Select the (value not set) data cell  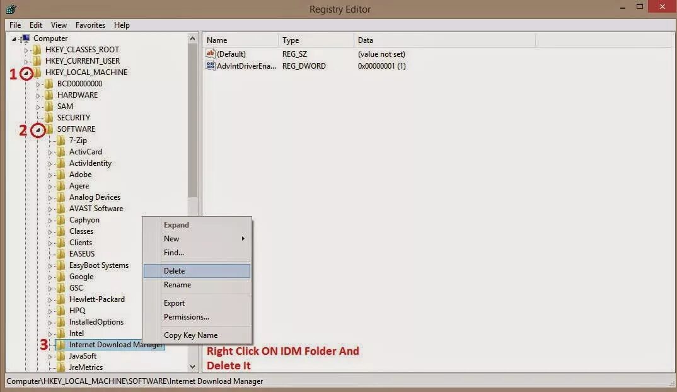381,54
